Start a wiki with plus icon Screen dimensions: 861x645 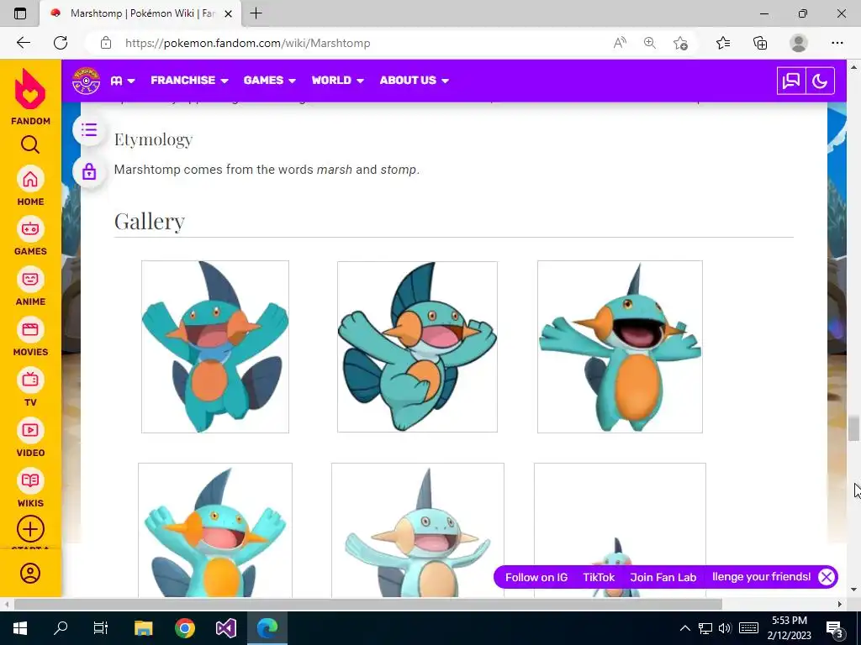pos(30,529)
